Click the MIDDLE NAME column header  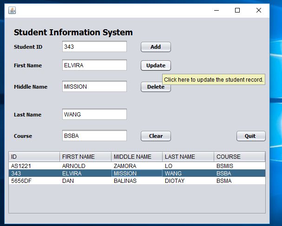pos(137,157)
